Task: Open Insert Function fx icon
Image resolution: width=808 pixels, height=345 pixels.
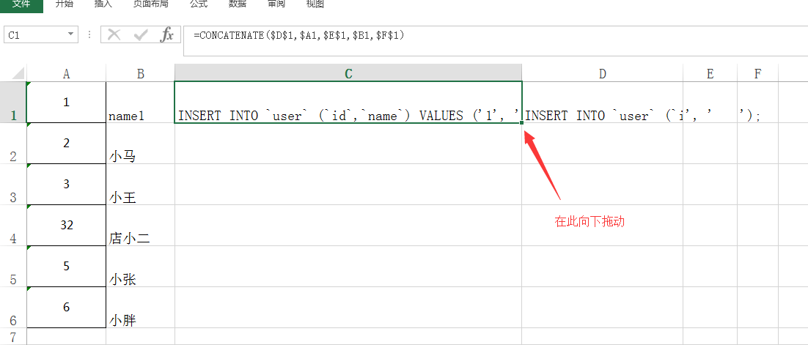Action: point(167,35)
